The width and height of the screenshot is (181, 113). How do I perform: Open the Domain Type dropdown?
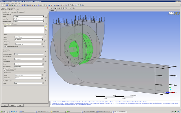tap(29, 19)
